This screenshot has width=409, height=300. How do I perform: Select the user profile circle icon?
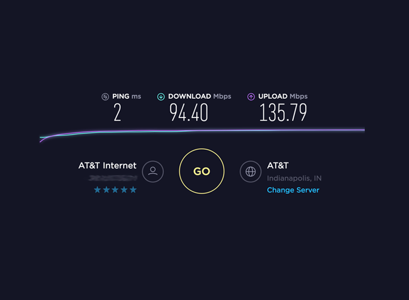tap(153, 172)
